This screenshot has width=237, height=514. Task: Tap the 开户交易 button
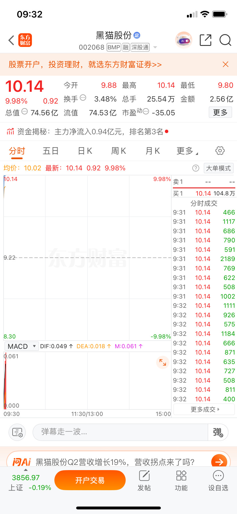[x=90, y=480]
